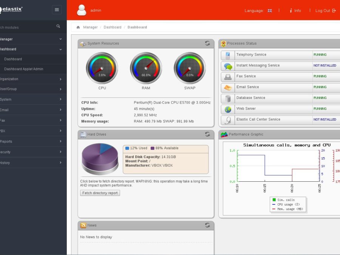Image resolution: width=340 pixels, height=255 pixels.
Task: Open the Info link in header
Action: coord(295,11)
